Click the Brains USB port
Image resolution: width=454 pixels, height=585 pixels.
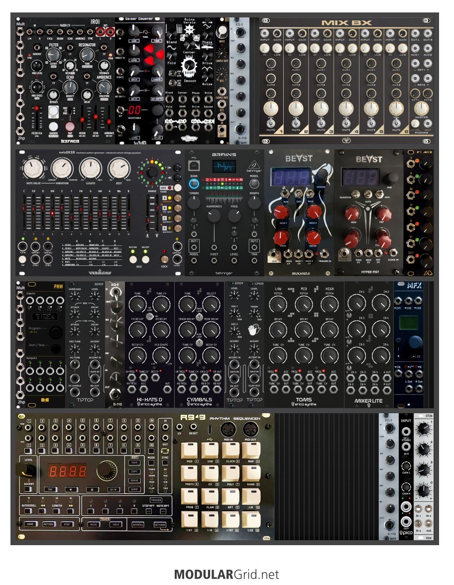pos(195,165)
